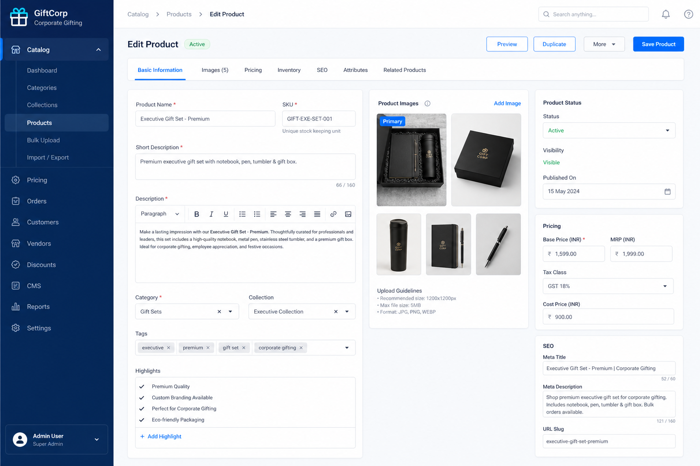Open notifications bell

(x=666, y=14)
